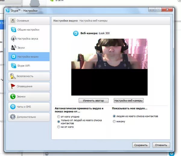Select 'ни от кого' radio option
The width and height of the screenshot is (181, 156).
click(x=59, y=127)
